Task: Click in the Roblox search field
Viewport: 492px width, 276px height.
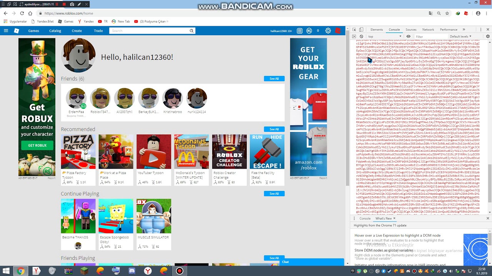Action: pos(149,31)
